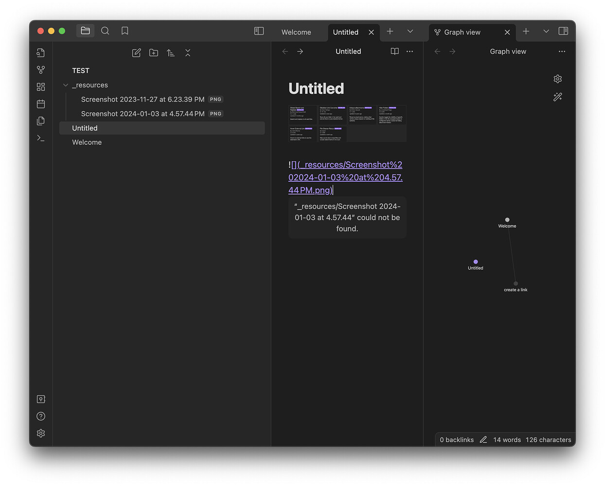The image size is (605, 486).
Task: Click the new folder icon above the file list
Action: click(x=154, y=52)
